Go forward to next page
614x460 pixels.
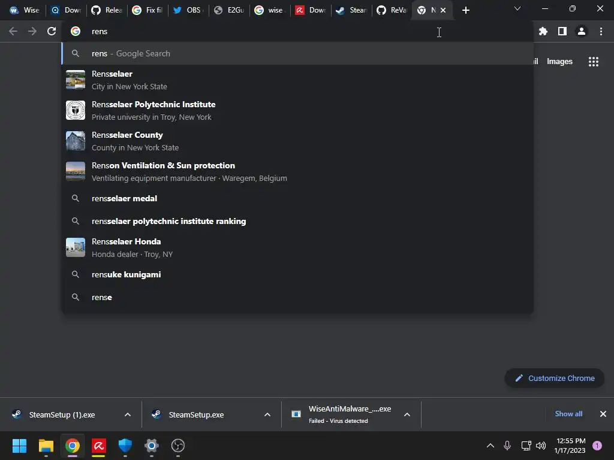32,31
